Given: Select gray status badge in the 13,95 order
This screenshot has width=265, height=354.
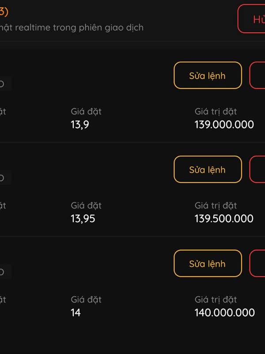Looking at the screenshot, I should pyautogui.click(x=4, y=178).
